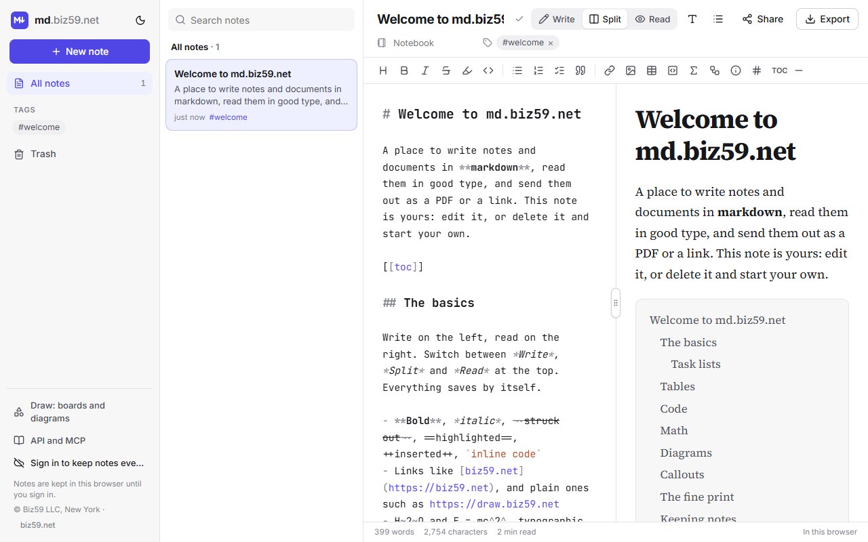Click the highlighter icon
The width and height of the screenshot is (868, 542).
pyautogui.click(x=467, y=70)
